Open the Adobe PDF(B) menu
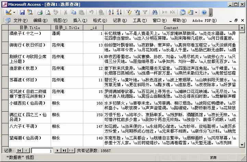Screen dimensions: 247x162 205,21
